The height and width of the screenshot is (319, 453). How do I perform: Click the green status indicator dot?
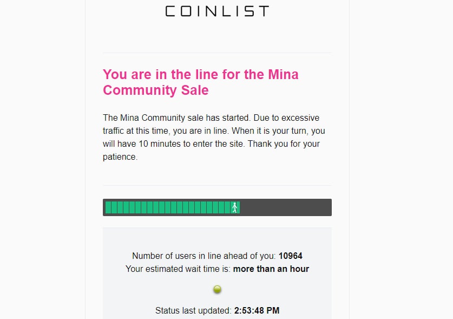coord(217,289)
